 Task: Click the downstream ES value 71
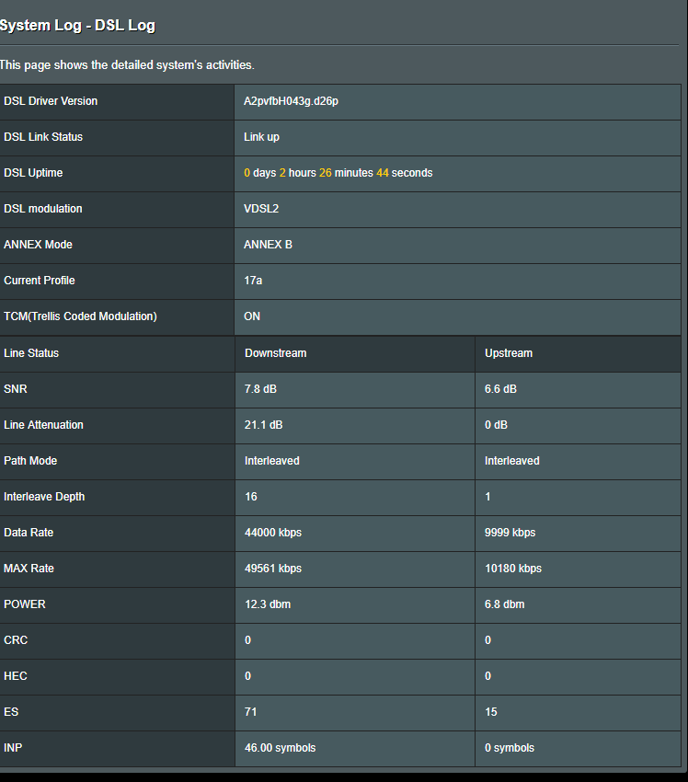251,712
